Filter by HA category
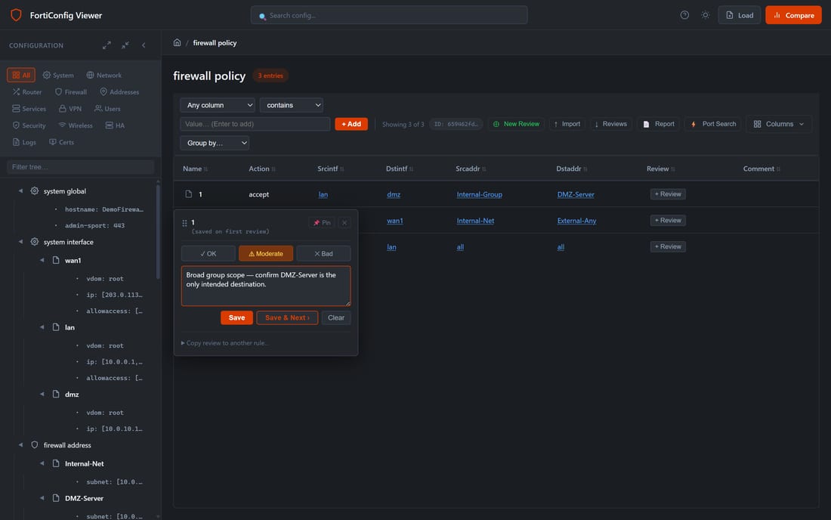The image size is (831, 520). tap(115, 125)
